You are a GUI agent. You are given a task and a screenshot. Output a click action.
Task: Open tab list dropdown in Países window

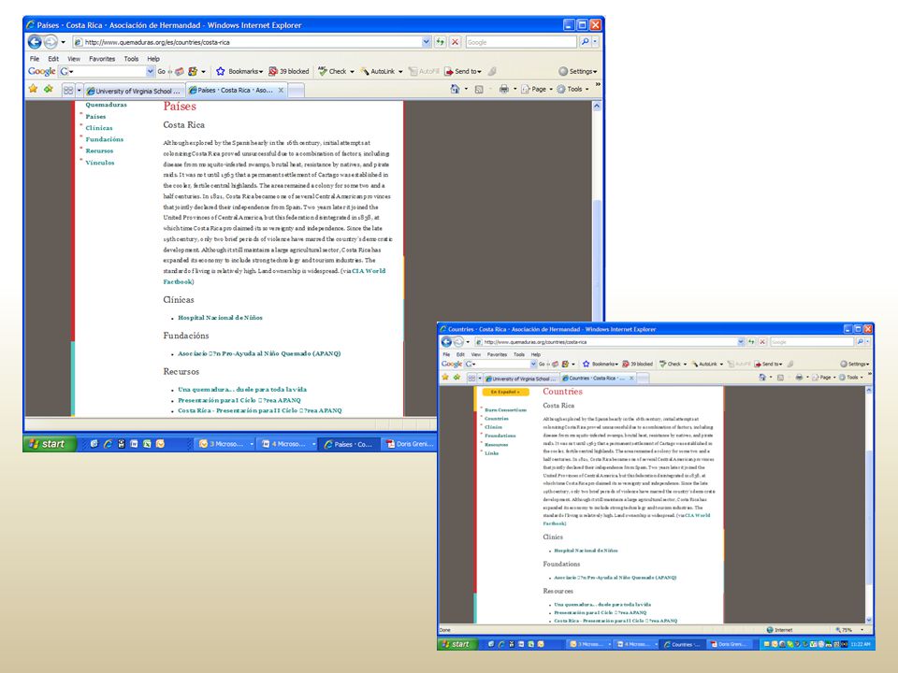79,91
